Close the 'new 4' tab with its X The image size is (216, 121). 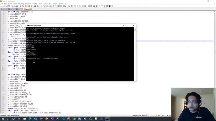[x=30, y=9]
